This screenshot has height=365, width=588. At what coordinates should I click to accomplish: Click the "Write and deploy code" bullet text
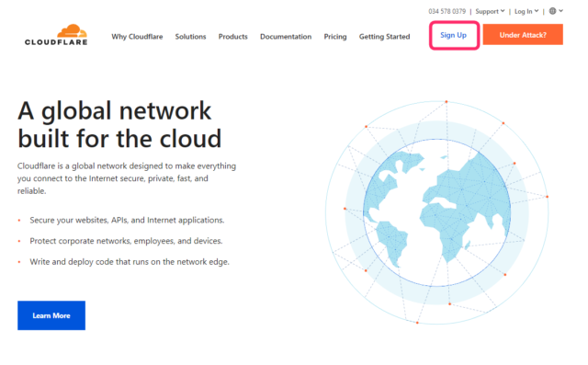pyautogui.click(x=130, y=262)
